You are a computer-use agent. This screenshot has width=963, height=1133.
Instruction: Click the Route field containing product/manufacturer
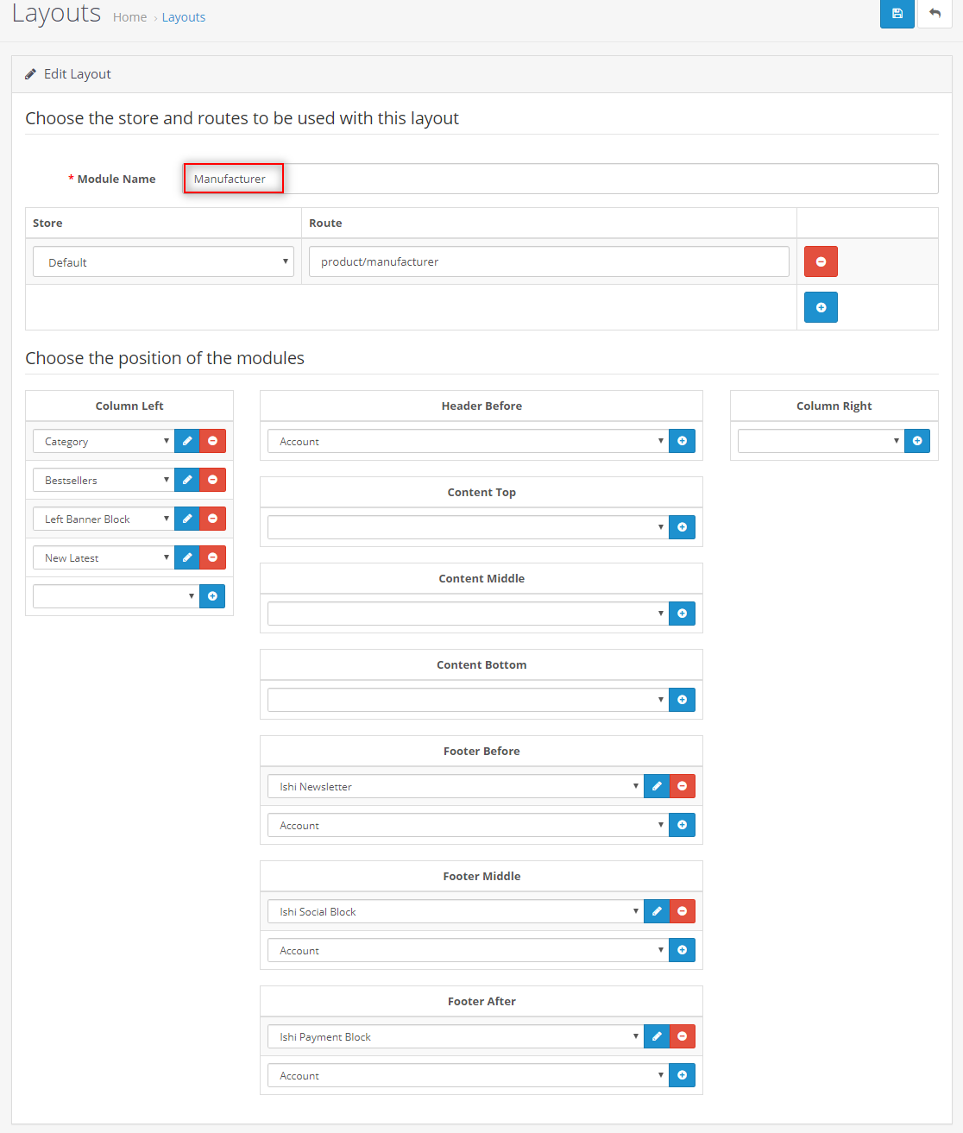click(548, 261)
